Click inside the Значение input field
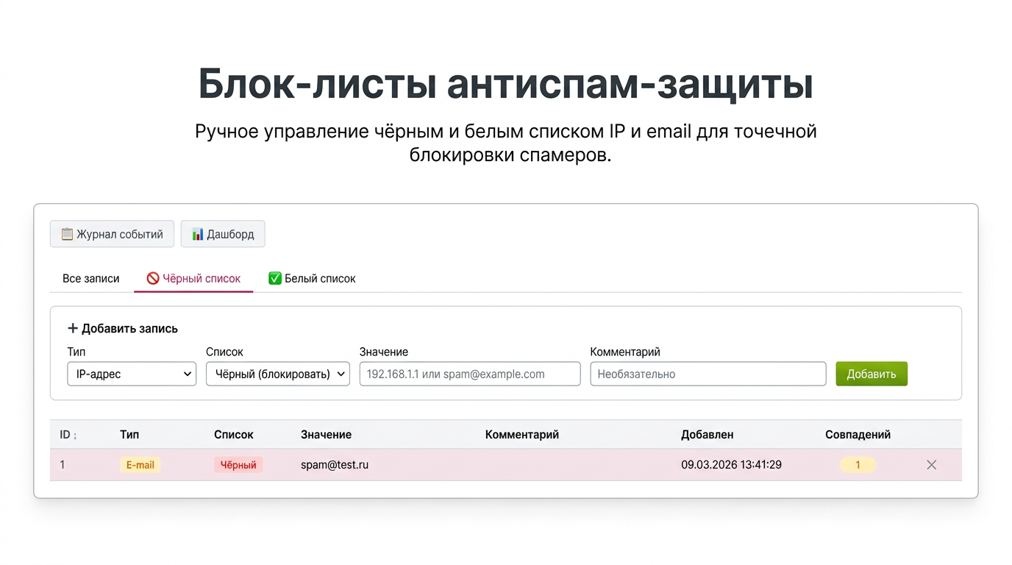 click(x=469, y=374)
